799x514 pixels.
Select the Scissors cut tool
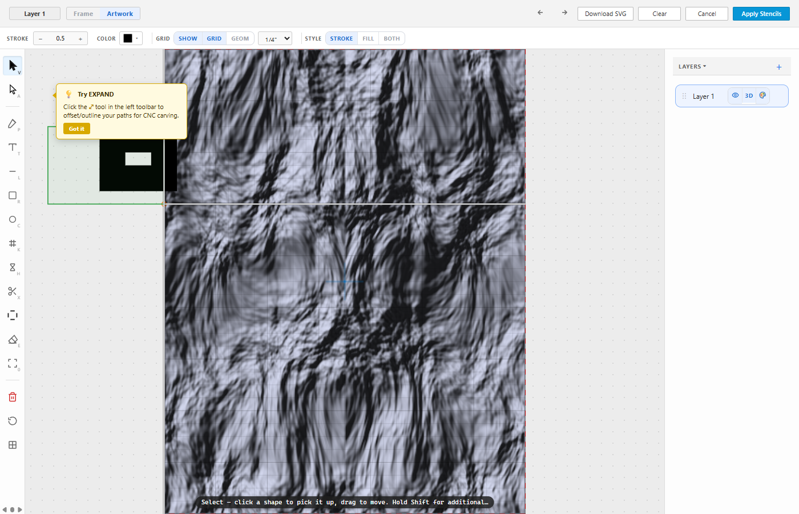tap(13, 291)
